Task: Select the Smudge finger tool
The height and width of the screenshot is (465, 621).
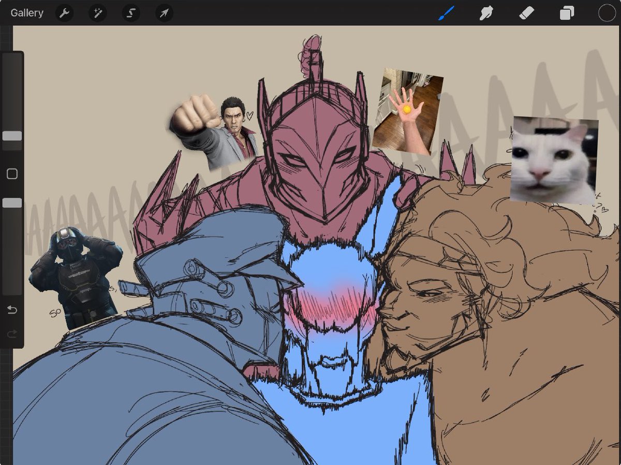Action: tap(486, 13)
